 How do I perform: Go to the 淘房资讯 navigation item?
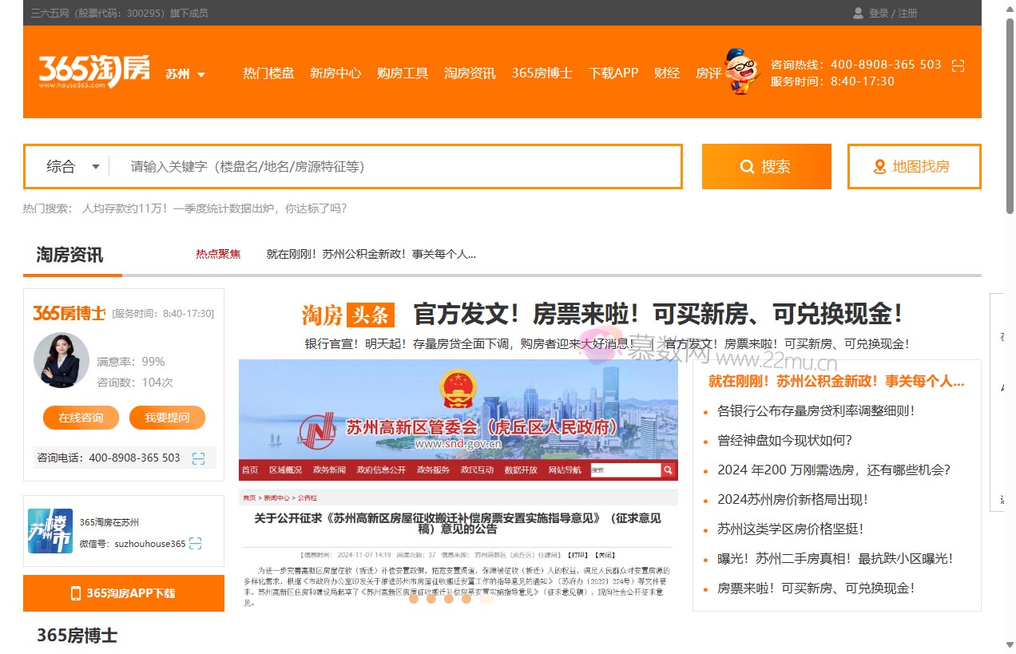pos(470,73)
